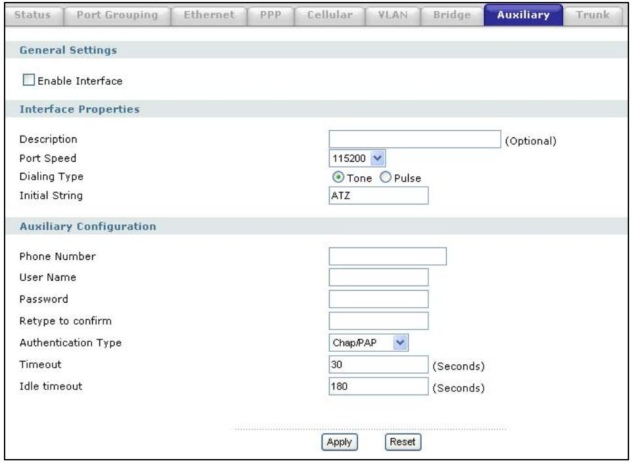The width and height of the screenshot is (633, 463).
Task: Click the Authentication Type label
Action: point(70,343)
